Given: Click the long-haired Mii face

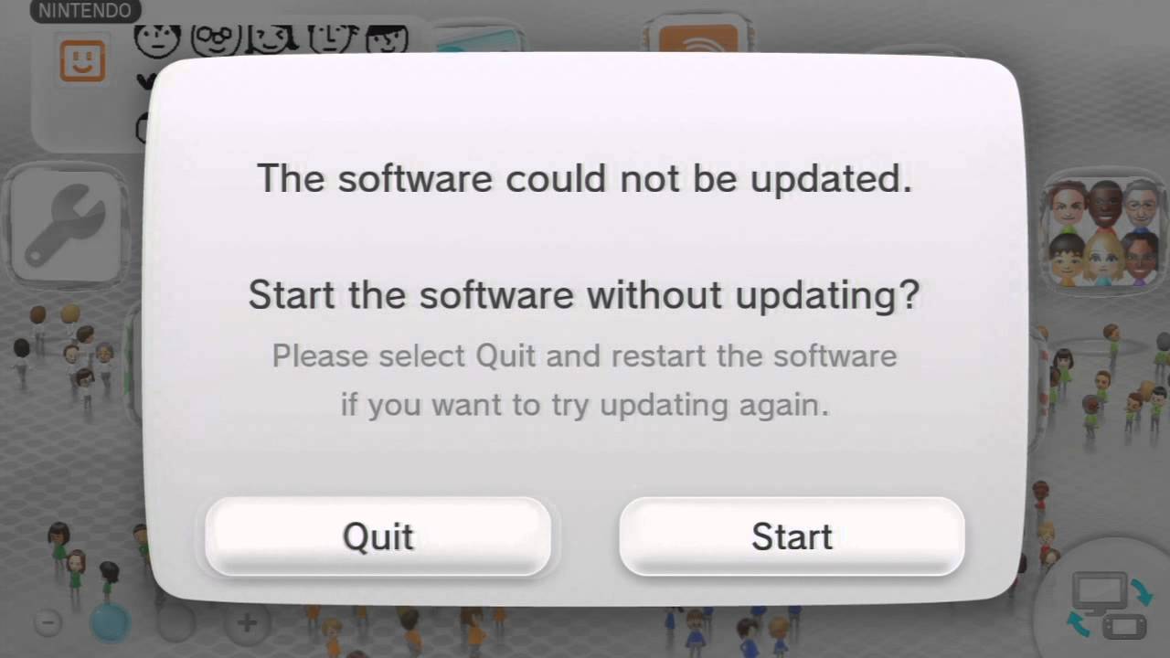Looking at the screenshot, I should click(271, 38).
